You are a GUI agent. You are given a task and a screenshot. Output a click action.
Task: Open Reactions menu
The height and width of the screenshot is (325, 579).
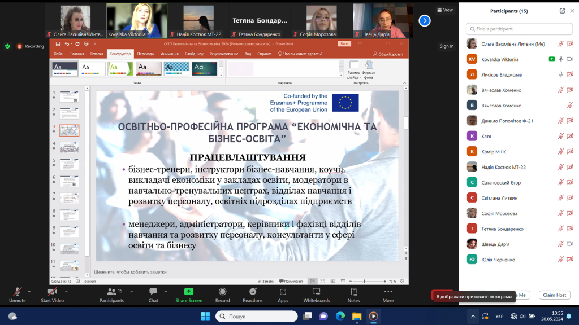click(x=253, y=295)
